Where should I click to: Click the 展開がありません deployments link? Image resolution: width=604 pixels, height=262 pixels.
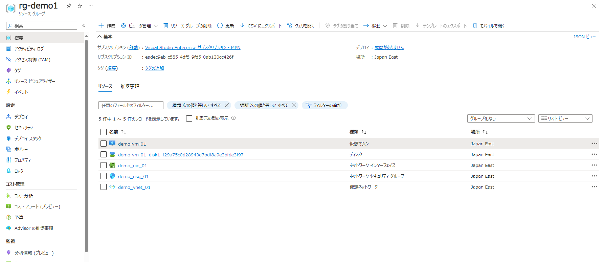click(x=389, y=48)
